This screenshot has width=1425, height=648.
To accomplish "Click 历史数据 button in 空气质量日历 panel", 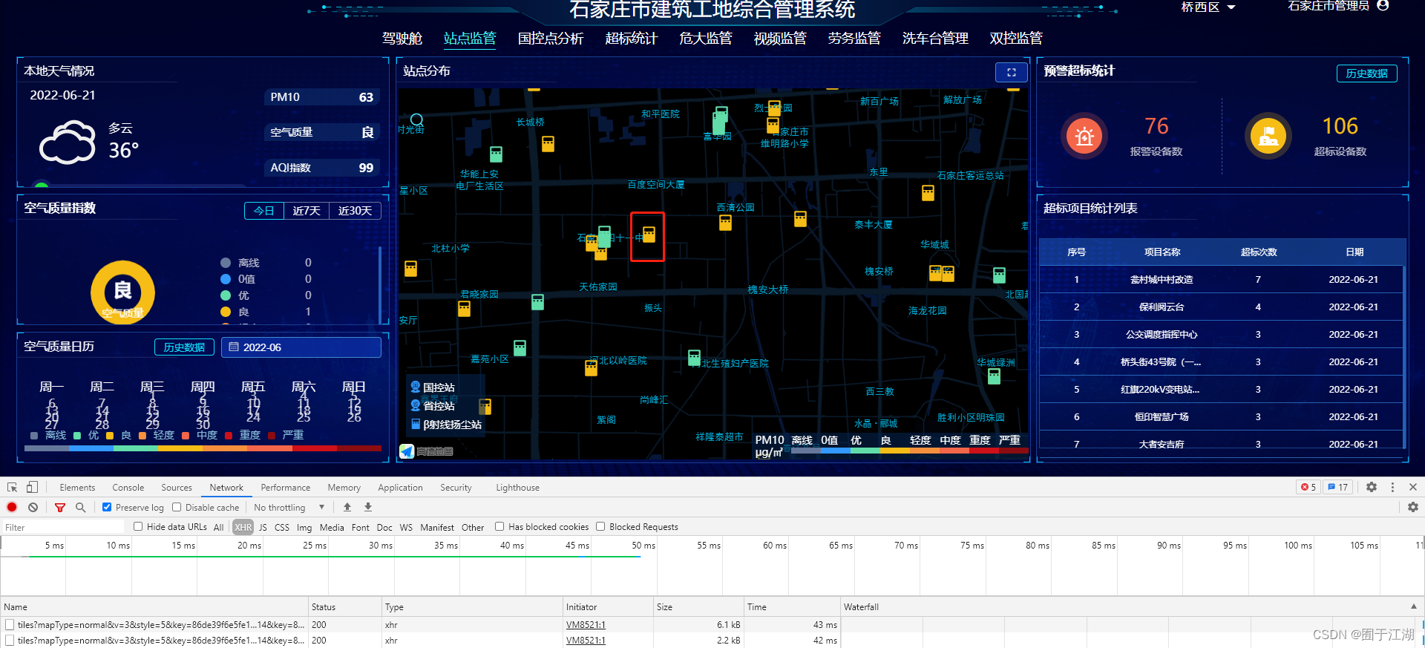I will 184,347.
